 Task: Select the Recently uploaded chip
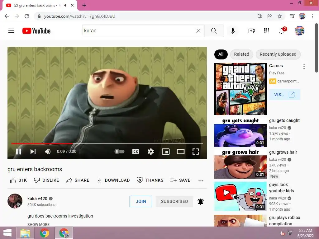pyautogui.click(x=278, y=54)
